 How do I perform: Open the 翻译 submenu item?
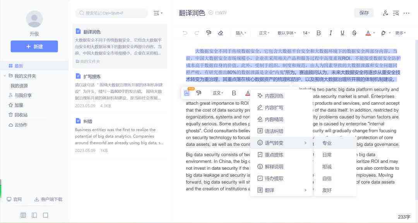coord(281,190)
